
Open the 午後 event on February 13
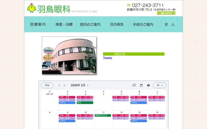tap(139, 118)
